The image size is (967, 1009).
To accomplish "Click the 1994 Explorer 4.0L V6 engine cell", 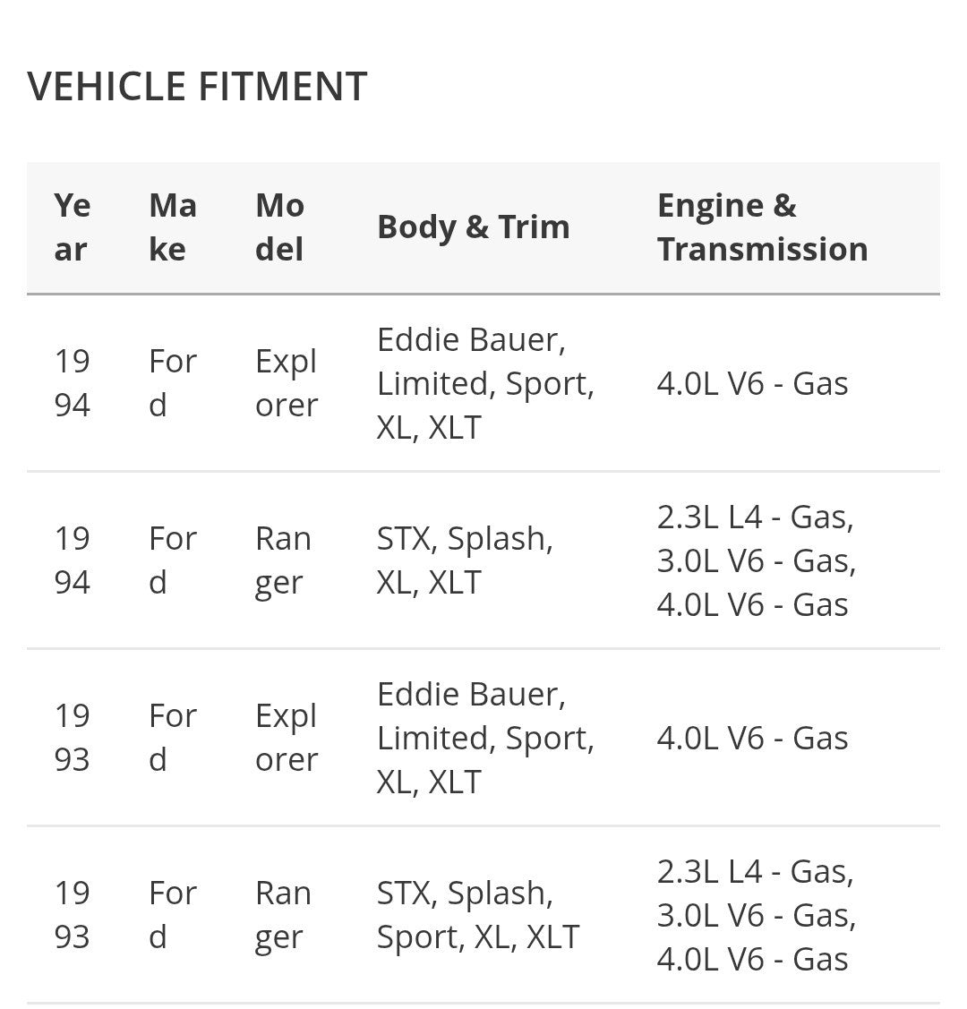I will pyautogui.click(x=752, y=383).
